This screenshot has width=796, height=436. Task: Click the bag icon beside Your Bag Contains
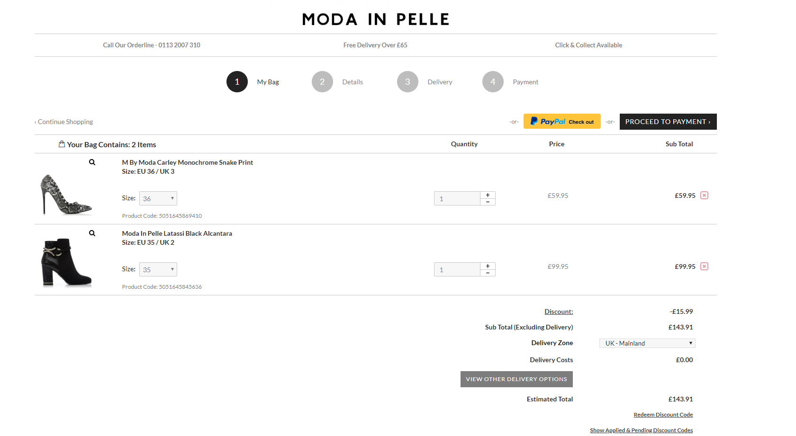tap(62, 144)
